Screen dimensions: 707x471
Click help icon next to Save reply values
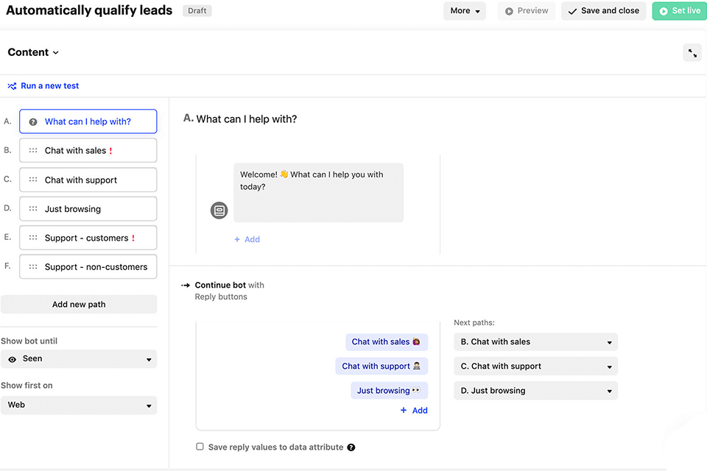[x=351, y=447]
